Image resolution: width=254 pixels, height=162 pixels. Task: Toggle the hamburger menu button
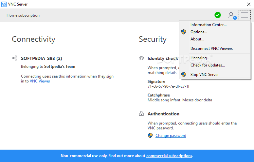click(x=245, y=15)
